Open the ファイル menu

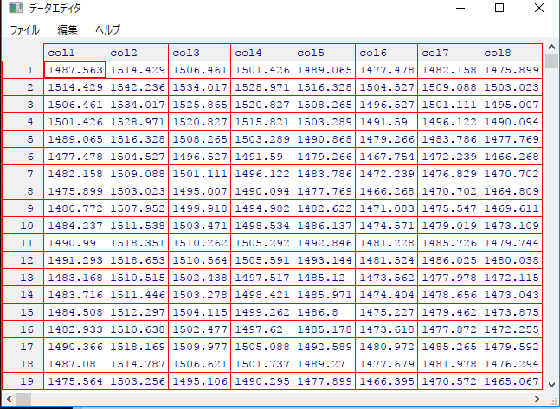tap(24, 29)
